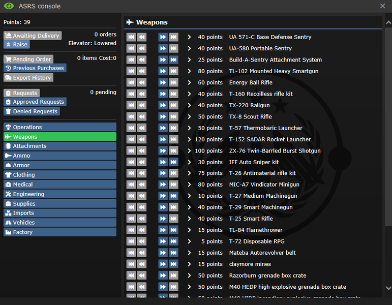The width and height of the screenshot is (392, 305).
Task: Select the Factory category
Action: [60, 232]
